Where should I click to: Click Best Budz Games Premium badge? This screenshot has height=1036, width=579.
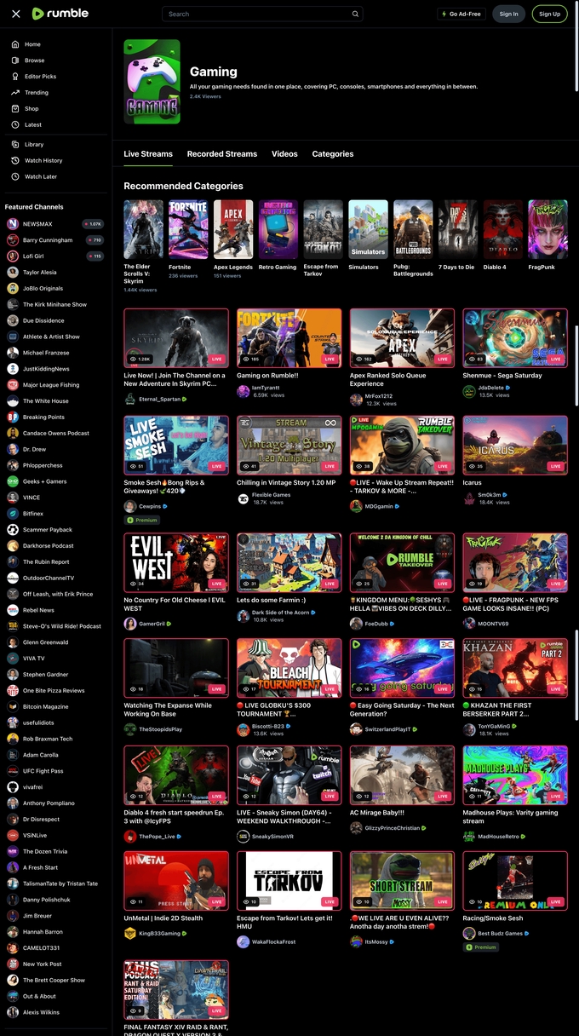pos(481,947)
